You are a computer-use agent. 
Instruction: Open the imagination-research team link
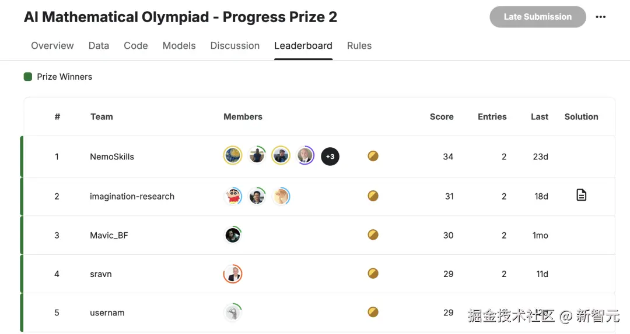pos(132,196)
